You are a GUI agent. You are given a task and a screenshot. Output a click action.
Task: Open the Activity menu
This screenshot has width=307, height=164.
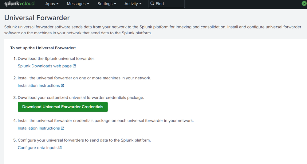133,4
